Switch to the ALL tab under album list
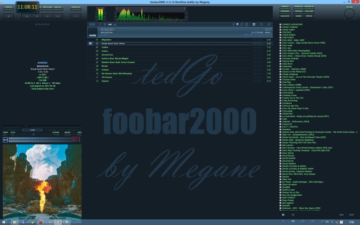Screen dimensions: 360x225 pos(283,215)
